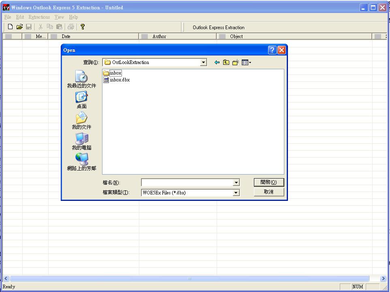Expand the OutLookExtraction location dropdown
The height and width of the screenshot is (292, 390).
click(x=203, y=62)
